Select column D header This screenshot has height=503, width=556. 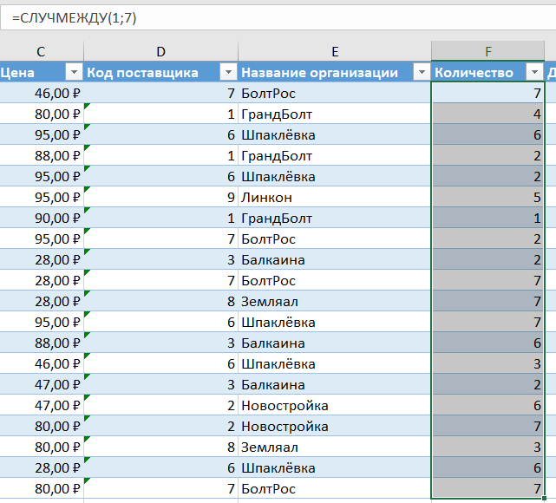tap(160, 51)
